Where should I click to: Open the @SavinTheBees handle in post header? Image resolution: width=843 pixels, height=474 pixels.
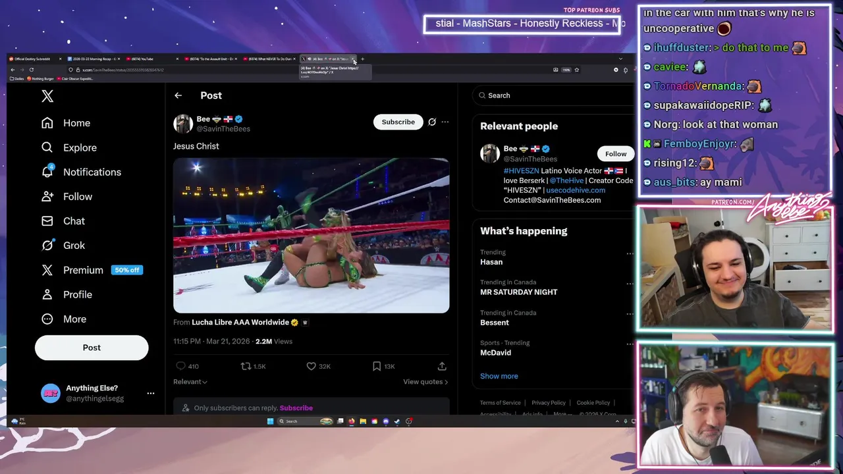tap(223, 129)
